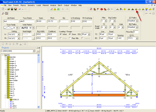Enable the Rep. Mbr. checkbox
The height and width of the screenshot is (112, 156).
point(70,38)
